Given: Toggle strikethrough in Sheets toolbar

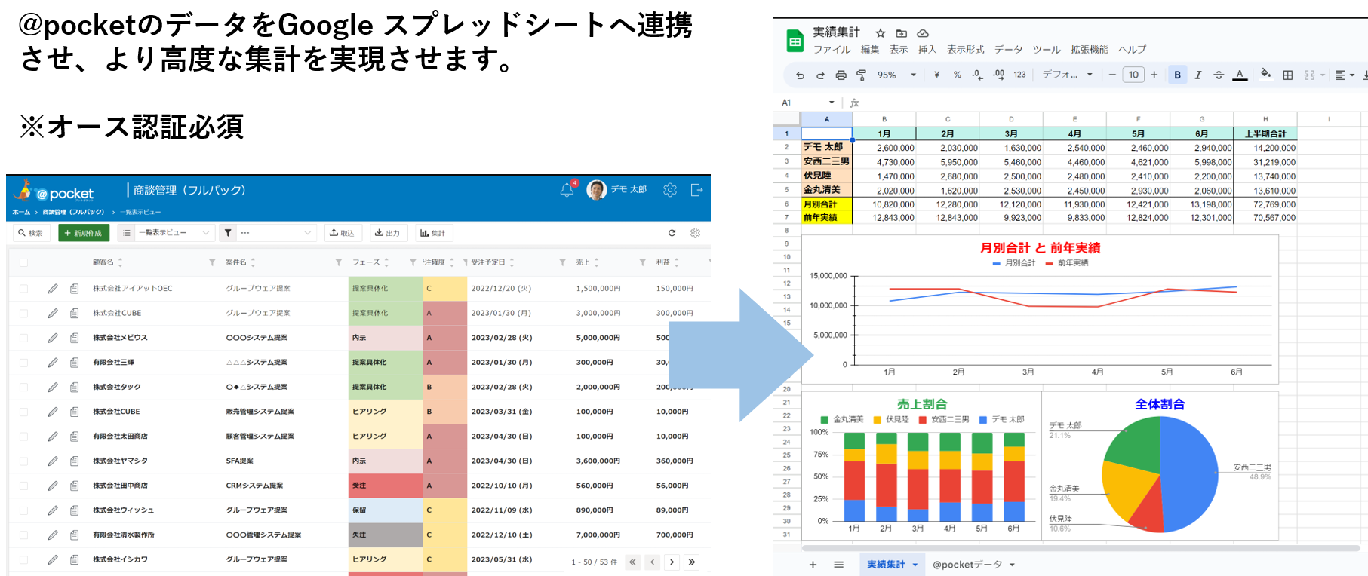Looking at the screenshot, I should (1218, 75).
